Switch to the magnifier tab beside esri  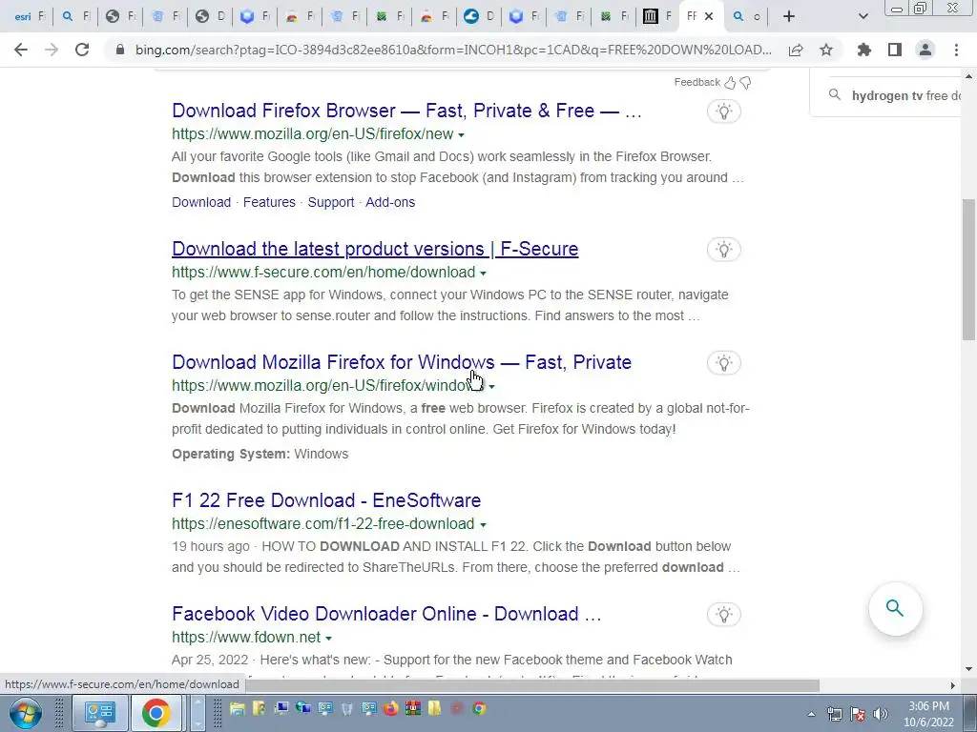(74, 17)
